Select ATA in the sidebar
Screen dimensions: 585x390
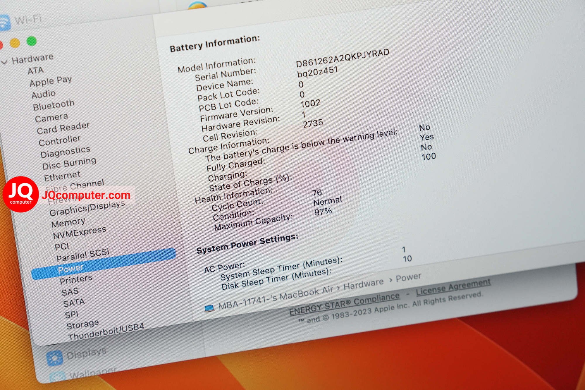pyautogui.click(x=36, y=71)
